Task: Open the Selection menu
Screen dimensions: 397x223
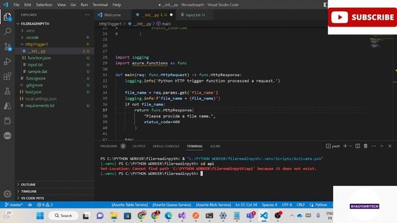Action: [44, 5]
